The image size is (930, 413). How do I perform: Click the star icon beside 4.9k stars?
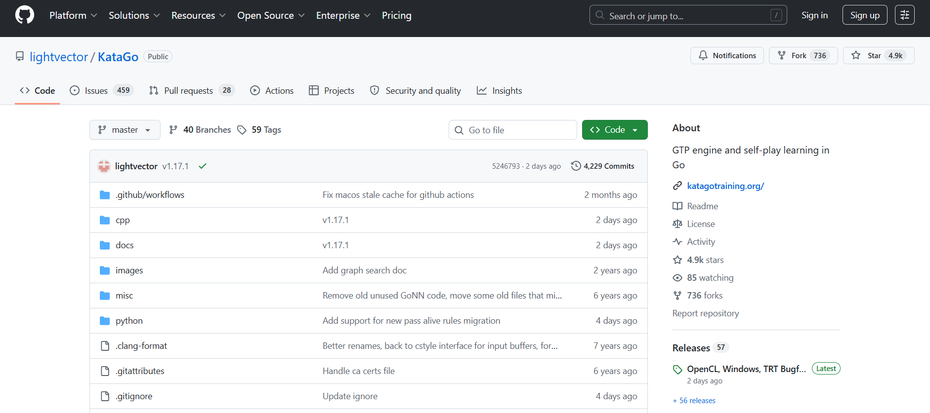(677, 260)
